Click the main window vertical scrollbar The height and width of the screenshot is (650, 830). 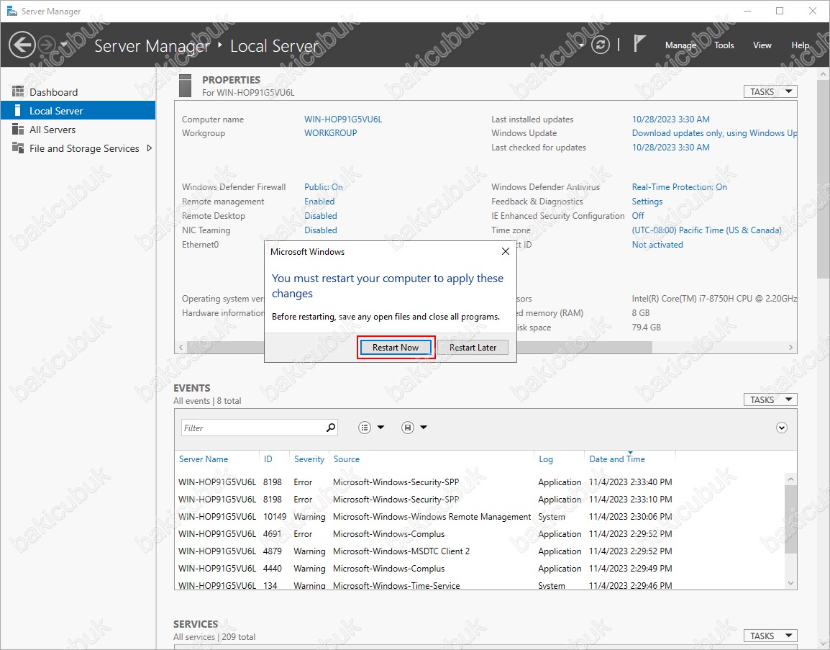coord(823,180)
